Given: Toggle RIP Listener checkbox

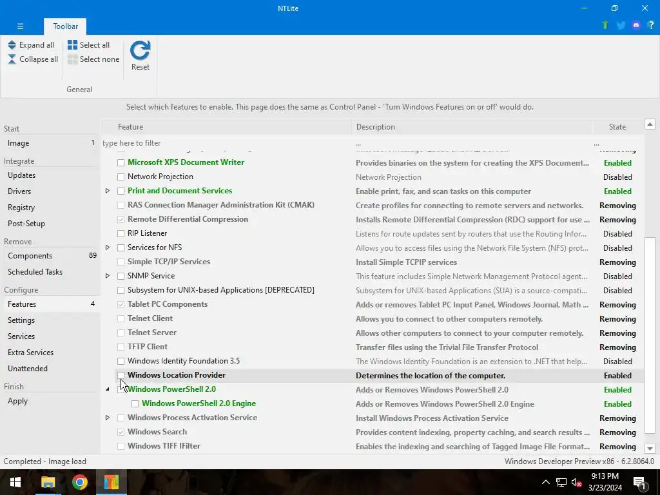Looking at the screenshot, I should (x=121, y=233).
